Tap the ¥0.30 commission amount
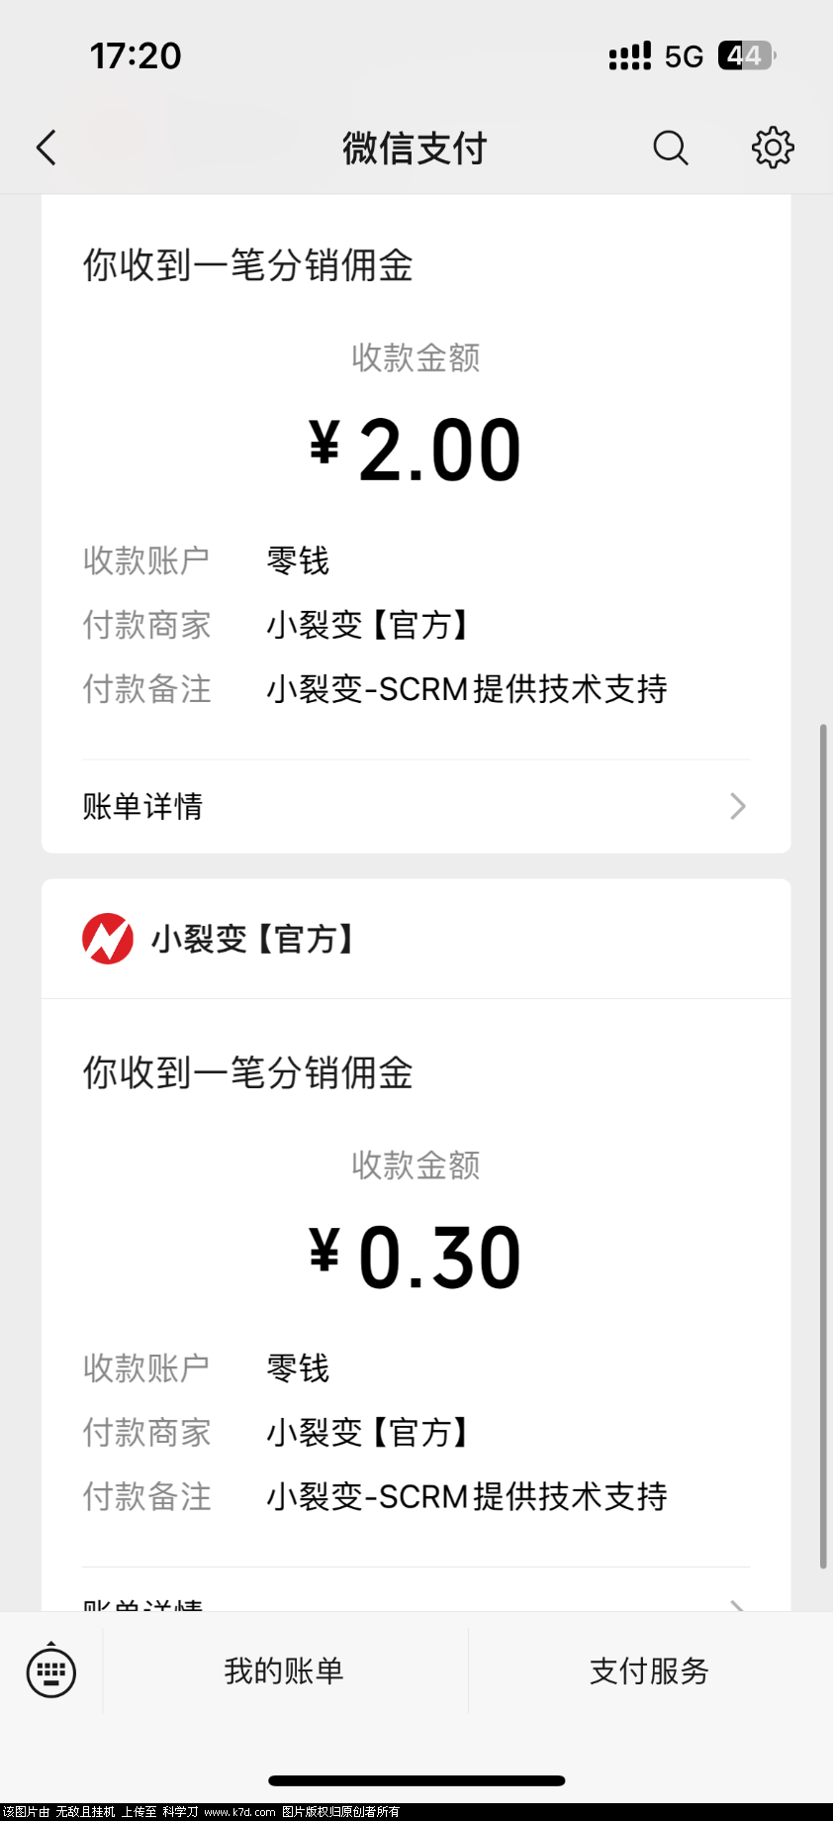The width and height of the screenshot is (833, 1821). pyautogui.click(x=416, y=1258)
